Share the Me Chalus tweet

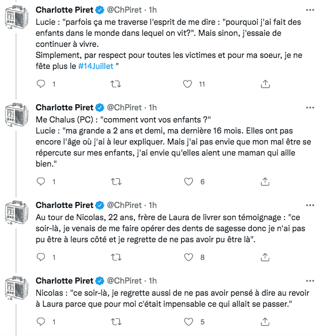265,182
